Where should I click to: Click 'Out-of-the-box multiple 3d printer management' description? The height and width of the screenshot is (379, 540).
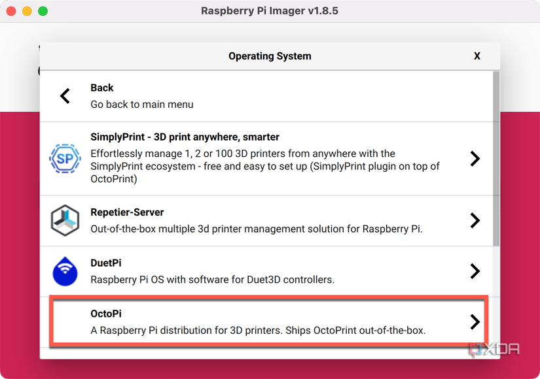point(257,229)
